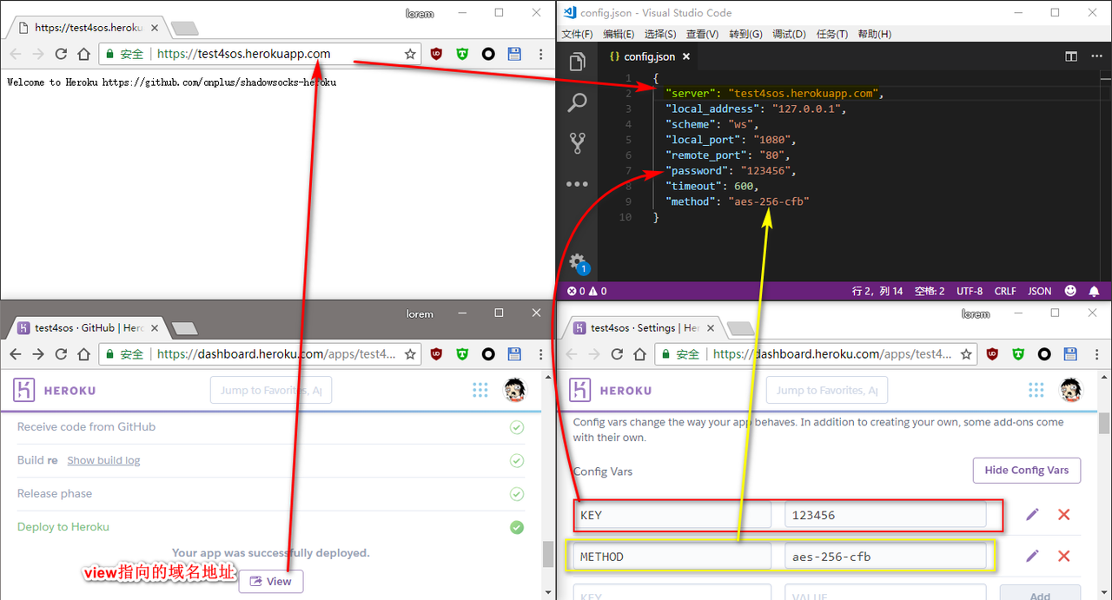Open the Manage gear icon in VS Code
The height and width of the screenshot is (600, 1112).
coord(577,261)
